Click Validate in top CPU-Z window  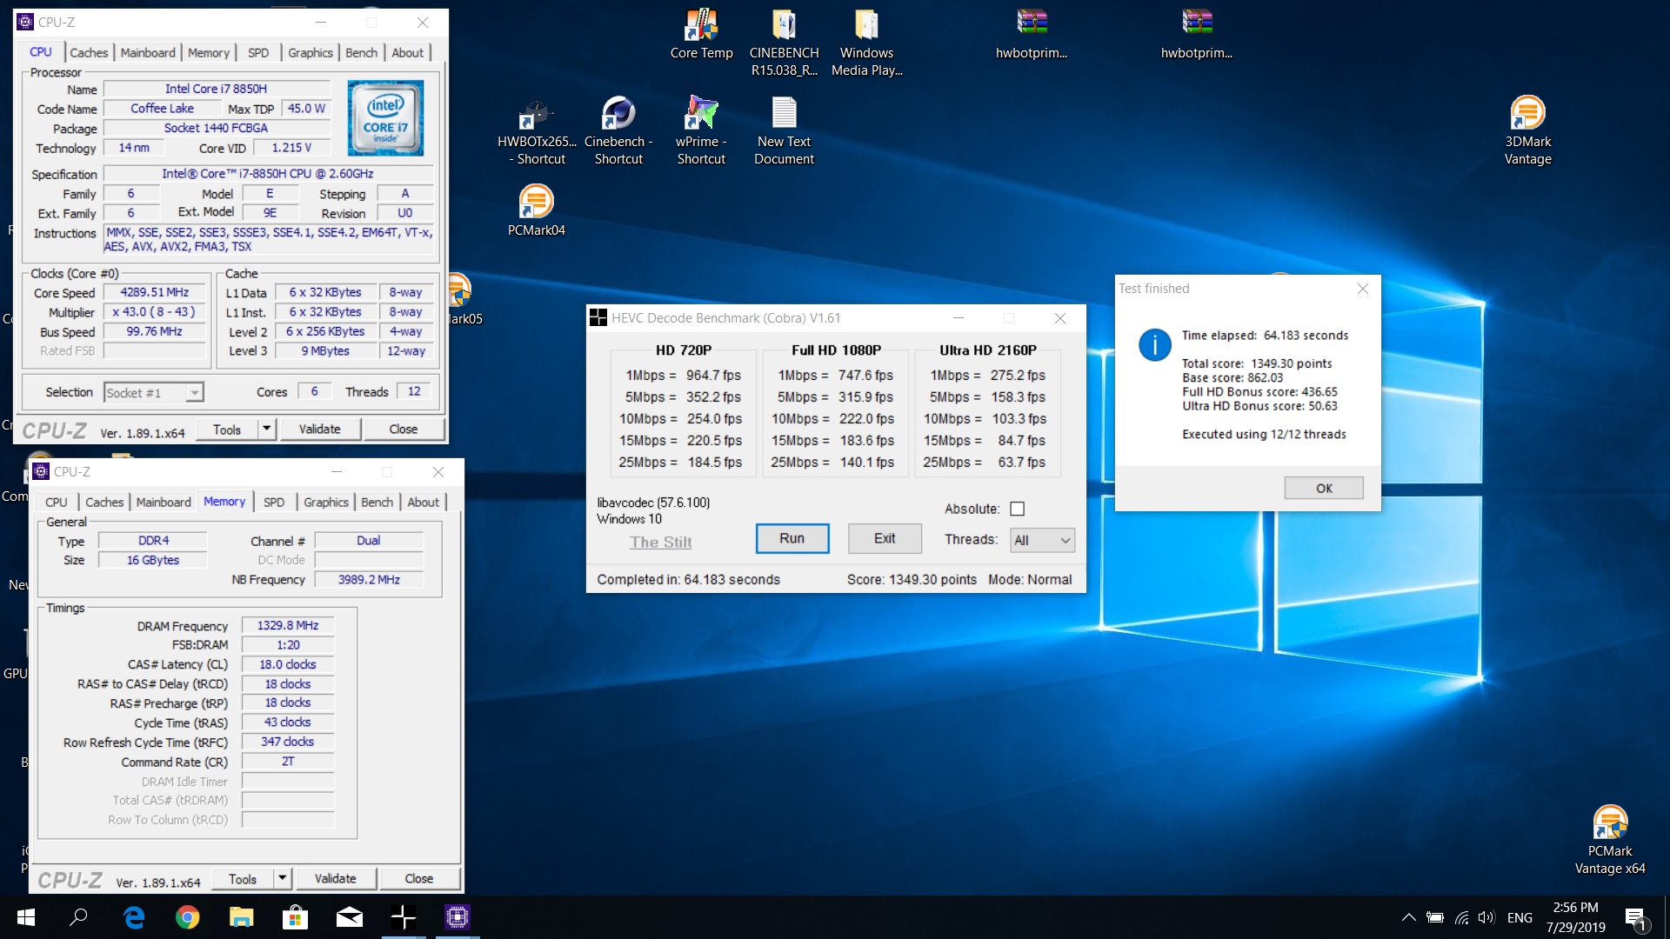319,429
